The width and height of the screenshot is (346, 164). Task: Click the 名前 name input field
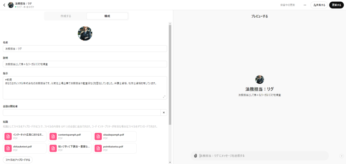pos(85,49)
